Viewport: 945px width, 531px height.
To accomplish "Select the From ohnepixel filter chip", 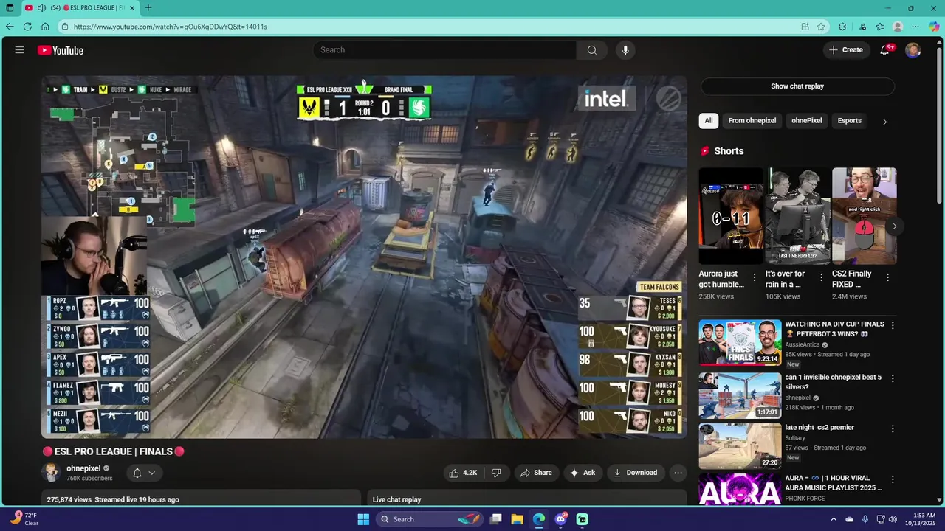I will click(752, 121).
